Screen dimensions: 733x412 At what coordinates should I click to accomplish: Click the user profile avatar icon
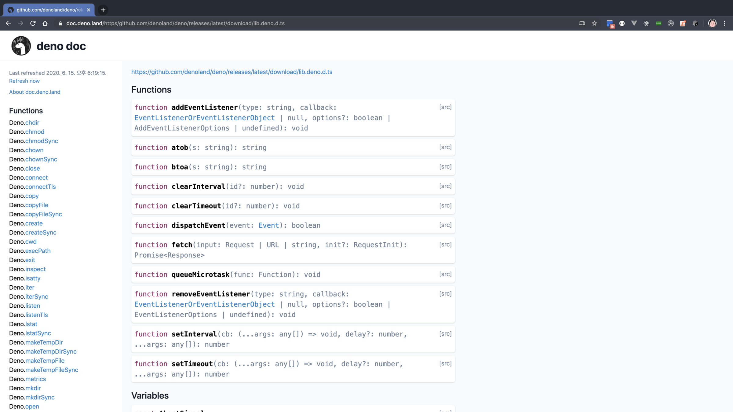click(712, 23)
